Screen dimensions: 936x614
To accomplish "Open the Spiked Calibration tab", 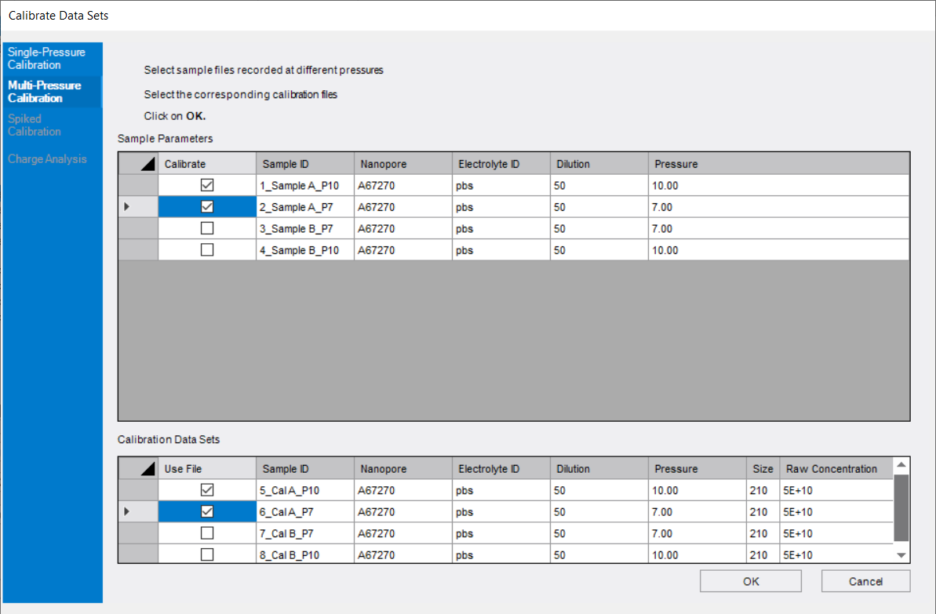I will [x=47, y=125].
